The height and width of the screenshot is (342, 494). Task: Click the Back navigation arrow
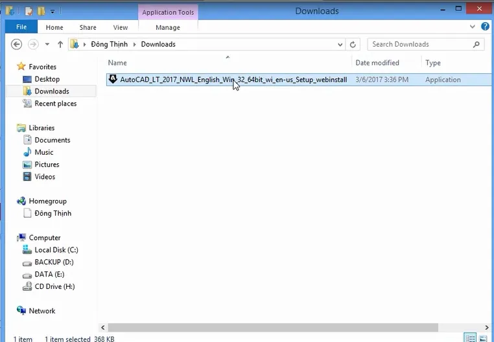tap(17, 44)
